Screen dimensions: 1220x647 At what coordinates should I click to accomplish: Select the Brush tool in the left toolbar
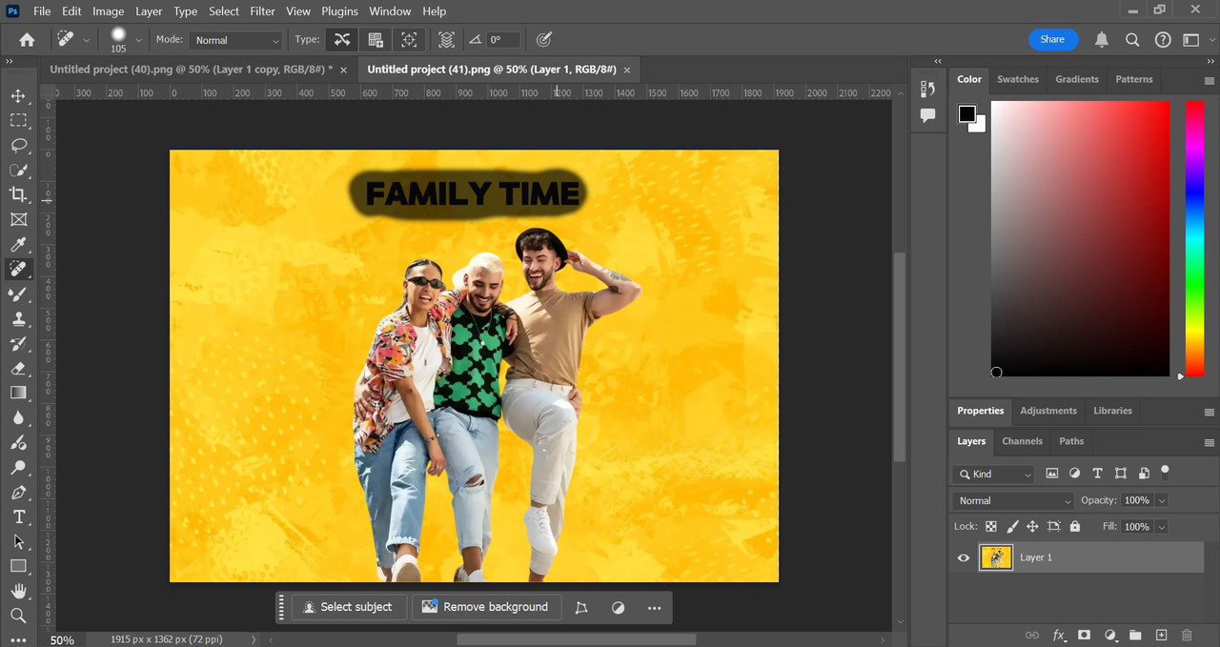tap(18, 294)
